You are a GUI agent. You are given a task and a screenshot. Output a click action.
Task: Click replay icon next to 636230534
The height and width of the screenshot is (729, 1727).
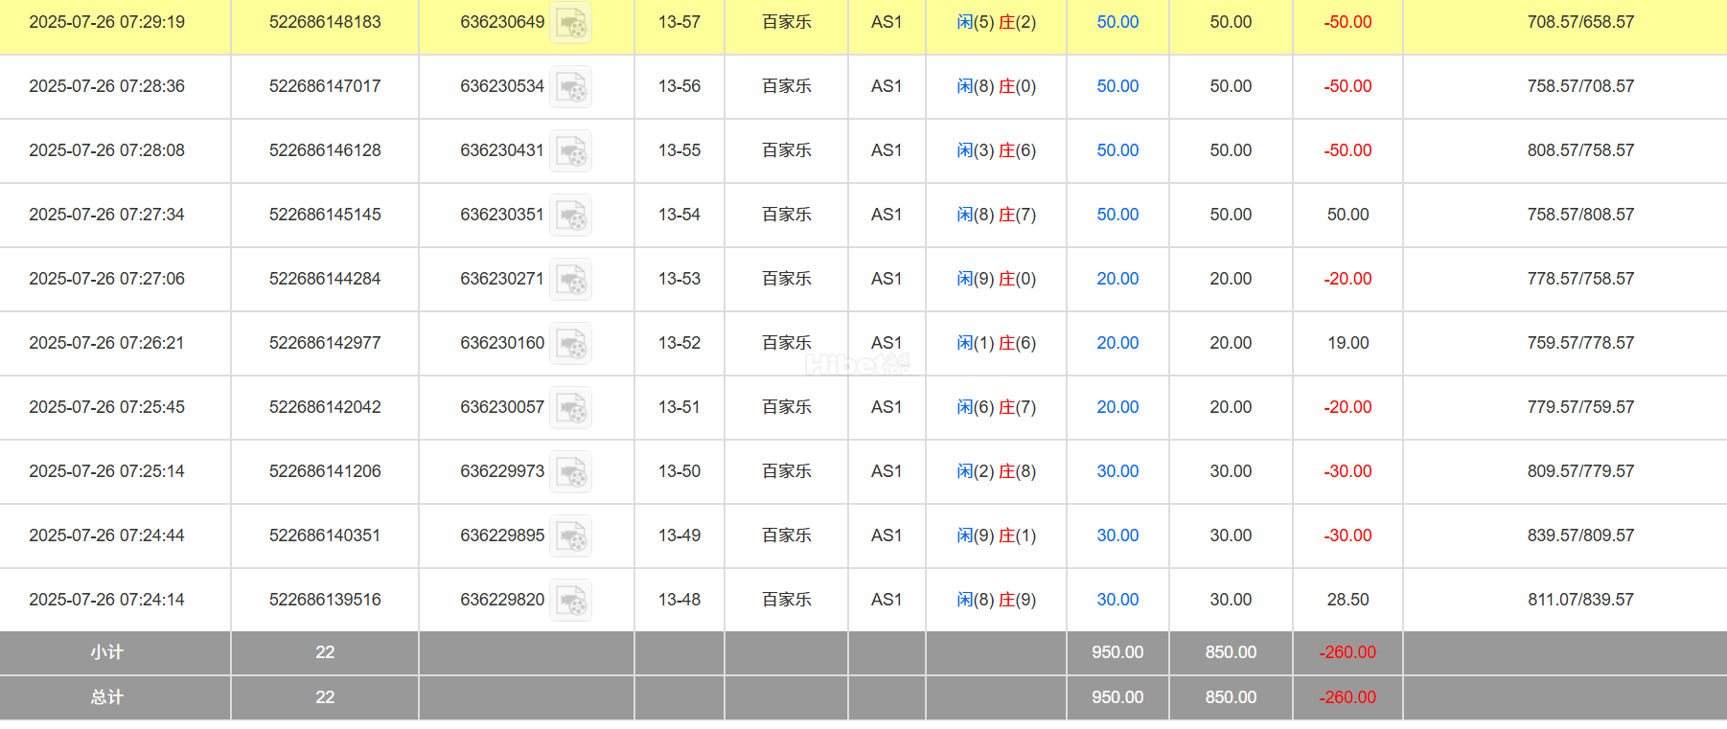click(571, 87)
